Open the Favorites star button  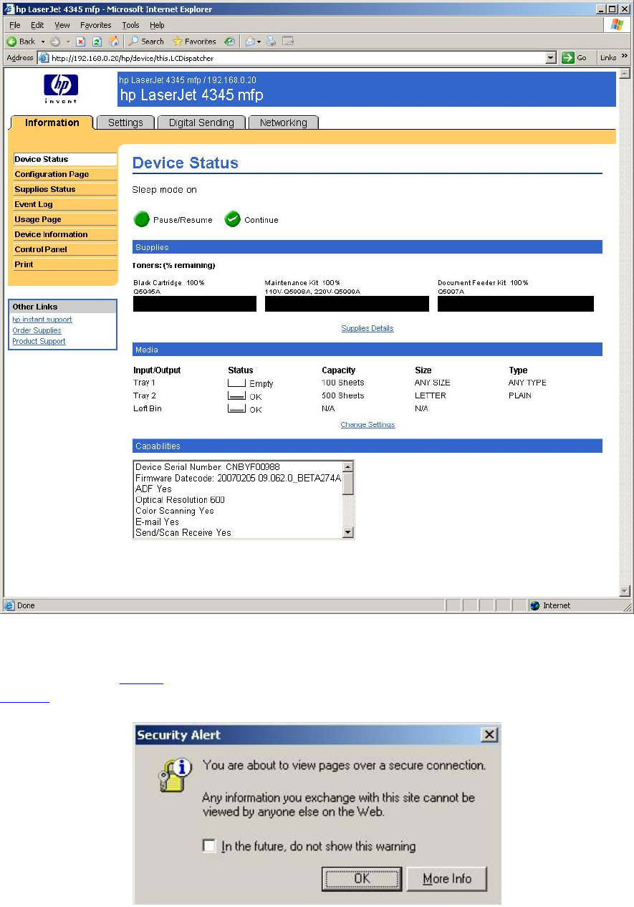(x=194, y=42)
